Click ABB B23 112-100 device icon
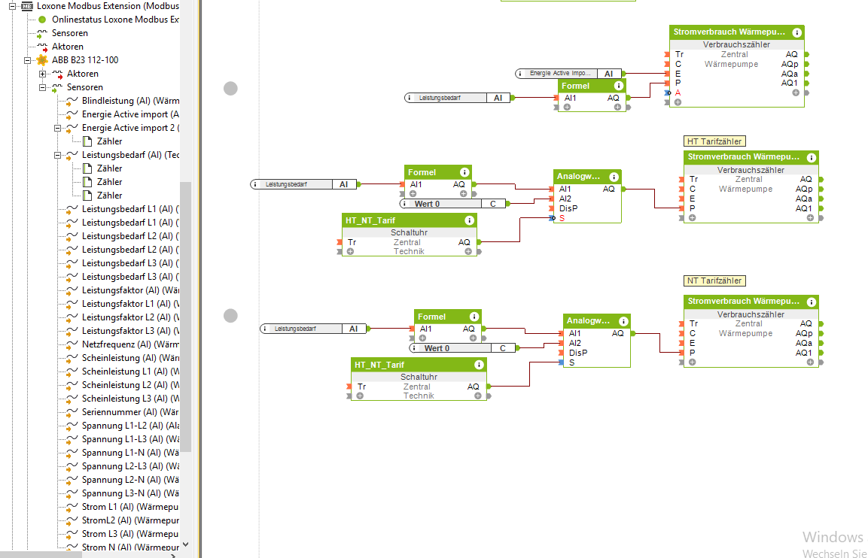This screenshot has height=558, width=868. pos(43,59)
